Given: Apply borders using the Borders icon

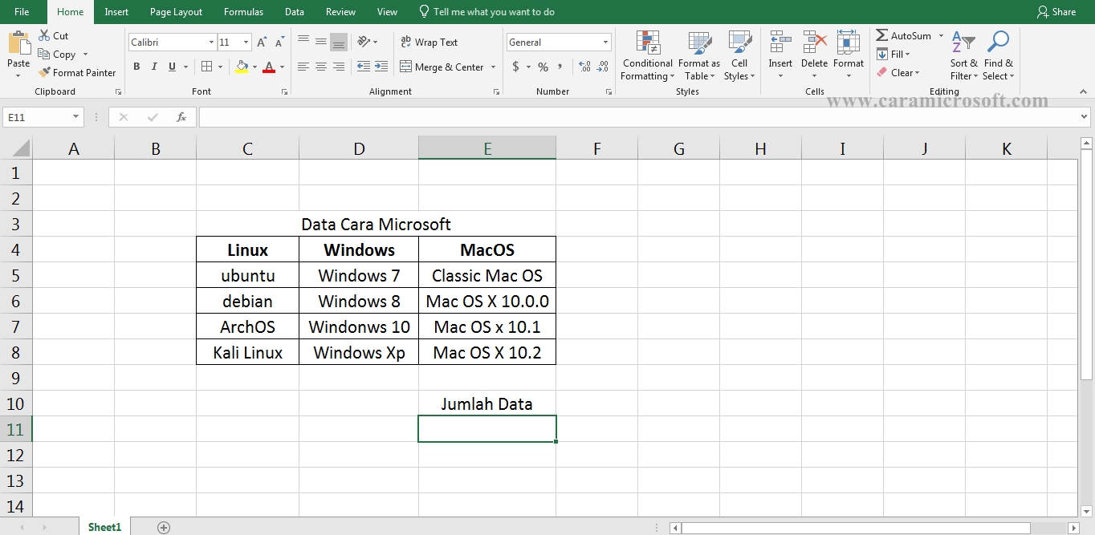Looking at the screenshot, I should click(x=206, y=67).
